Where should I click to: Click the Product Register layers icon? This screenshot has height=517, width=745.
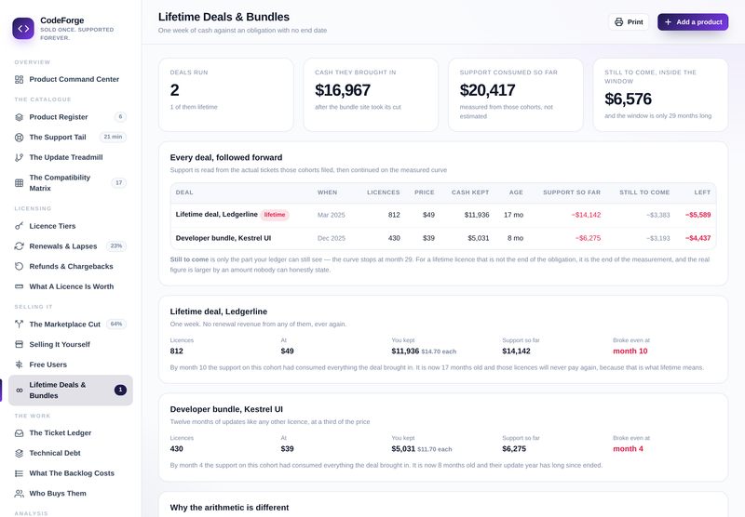coord(19,117)
